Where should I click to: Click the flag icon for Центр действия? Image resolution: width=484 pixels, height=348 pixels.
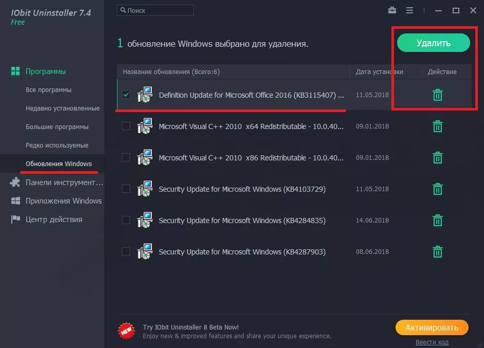(x=15, y=219)
